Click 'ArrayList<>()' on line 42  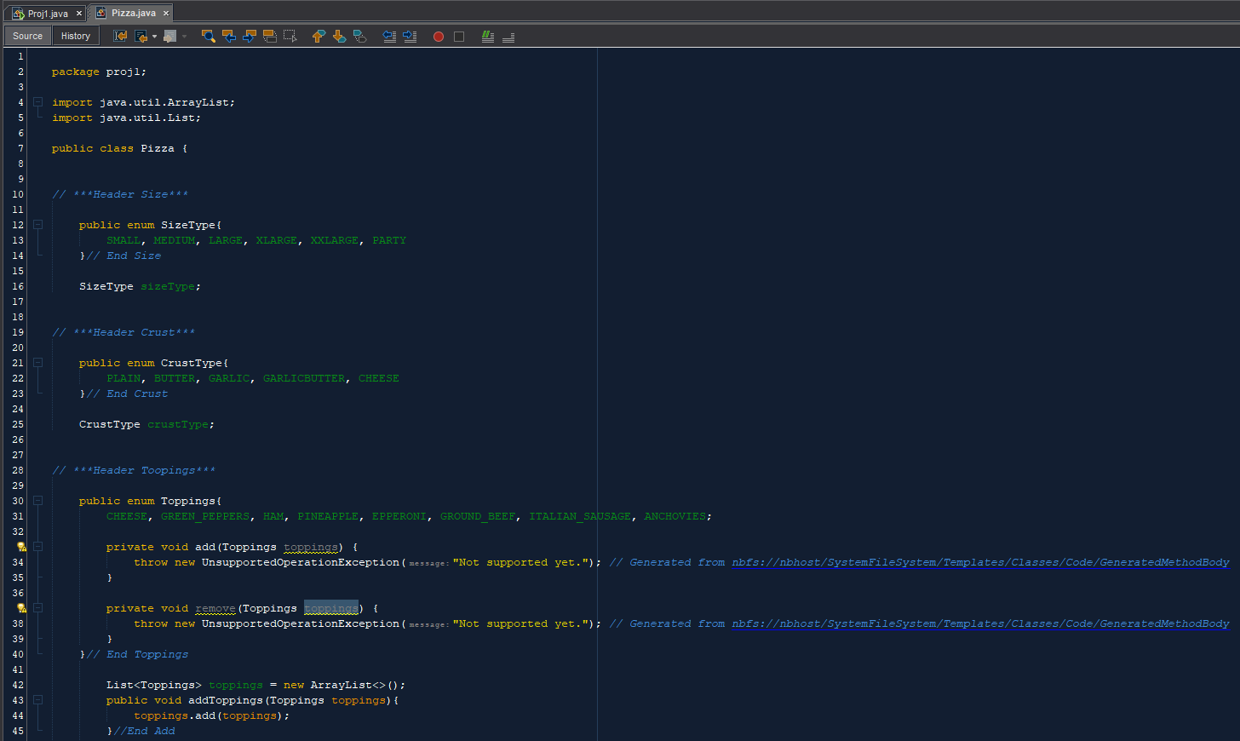355,685
